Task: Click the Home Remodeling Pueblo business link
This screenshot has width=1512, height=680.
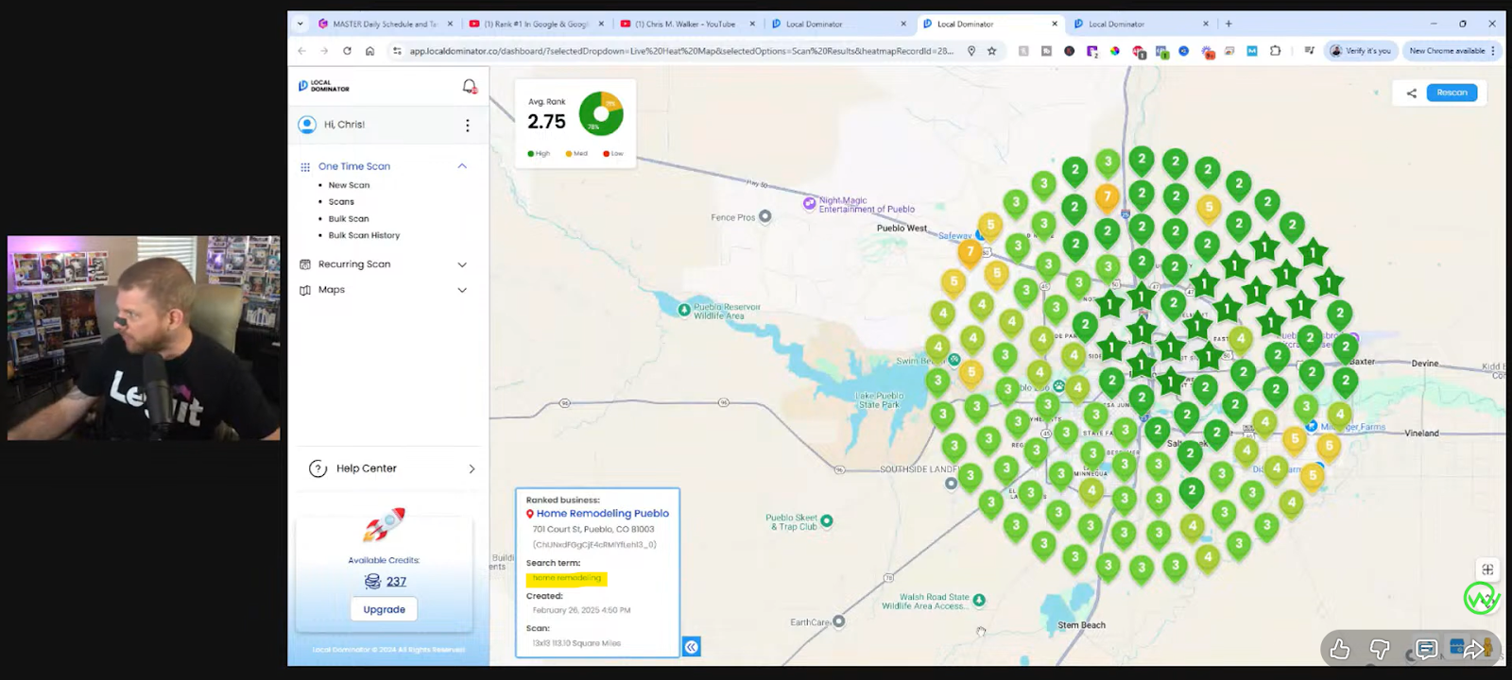Action: tap(602, 514)
